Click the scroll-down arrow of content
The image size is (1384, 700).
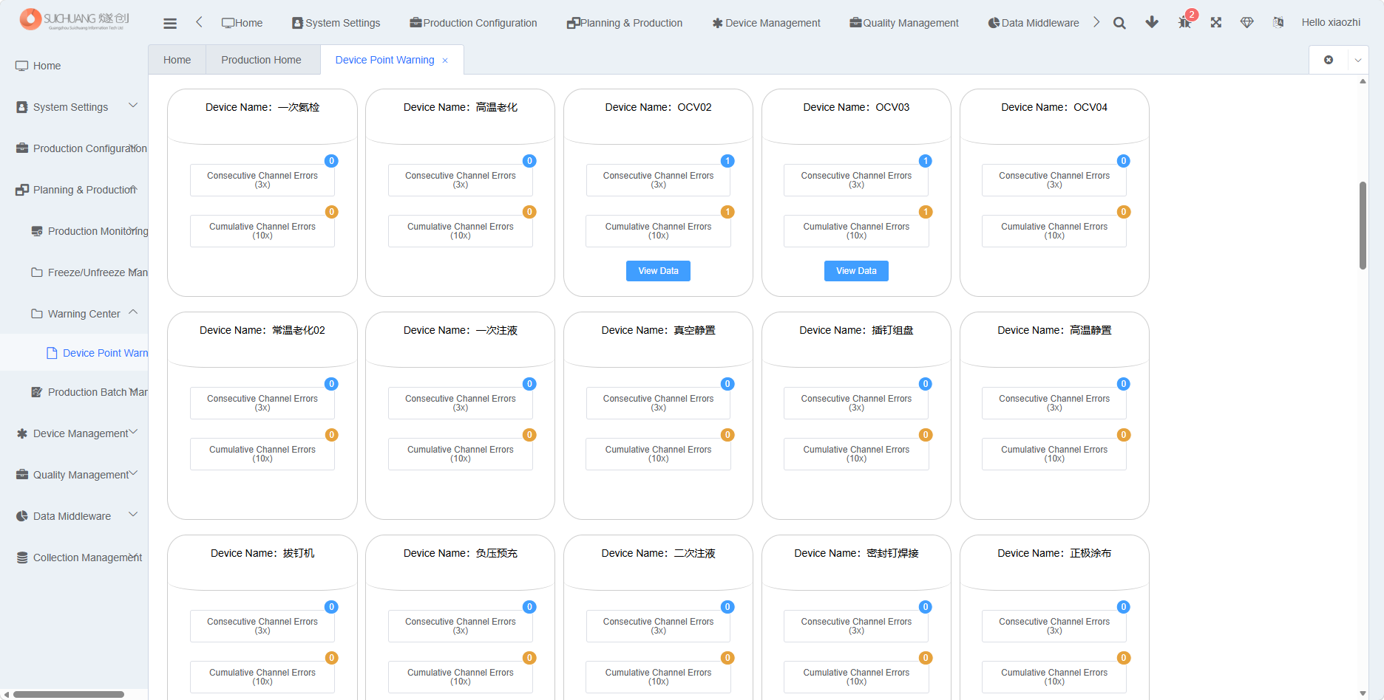point(1363,693)
